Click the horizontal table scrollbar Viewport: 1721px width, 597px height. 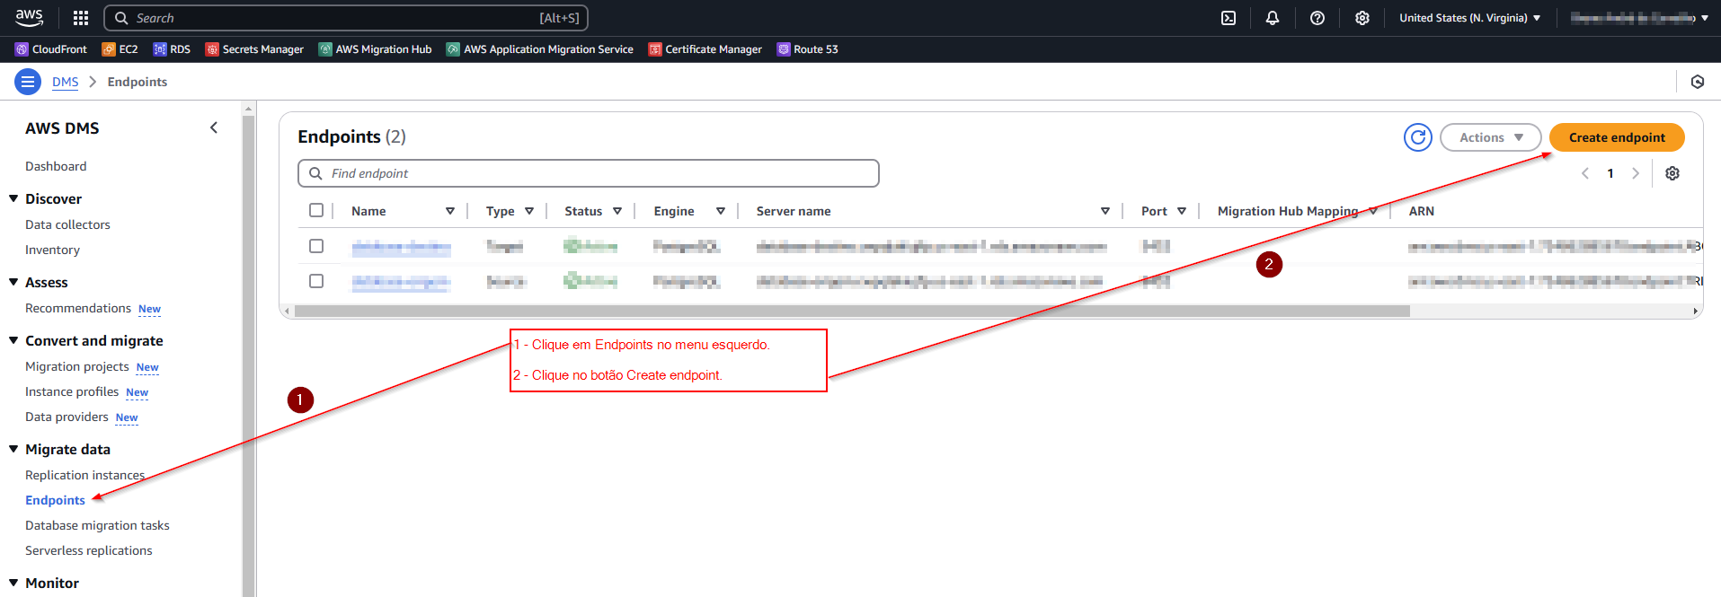coord(851,312)
